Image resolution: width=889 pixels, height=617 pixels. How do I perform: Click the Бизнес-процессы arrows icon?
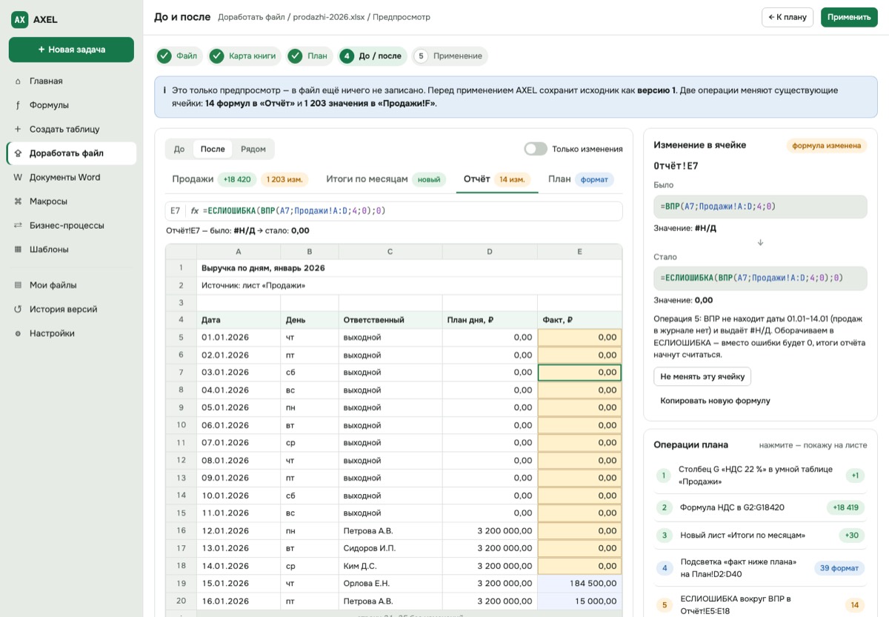click(18, 225)
